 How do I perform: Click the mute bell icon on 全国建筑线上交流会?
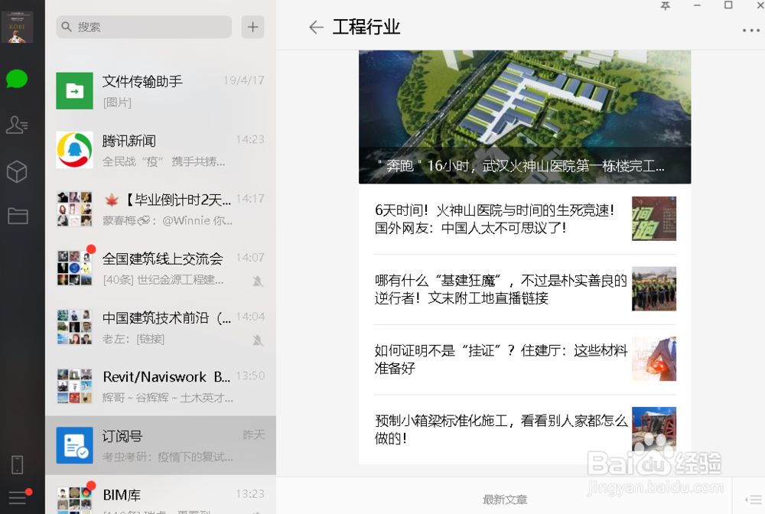(258, 281)
